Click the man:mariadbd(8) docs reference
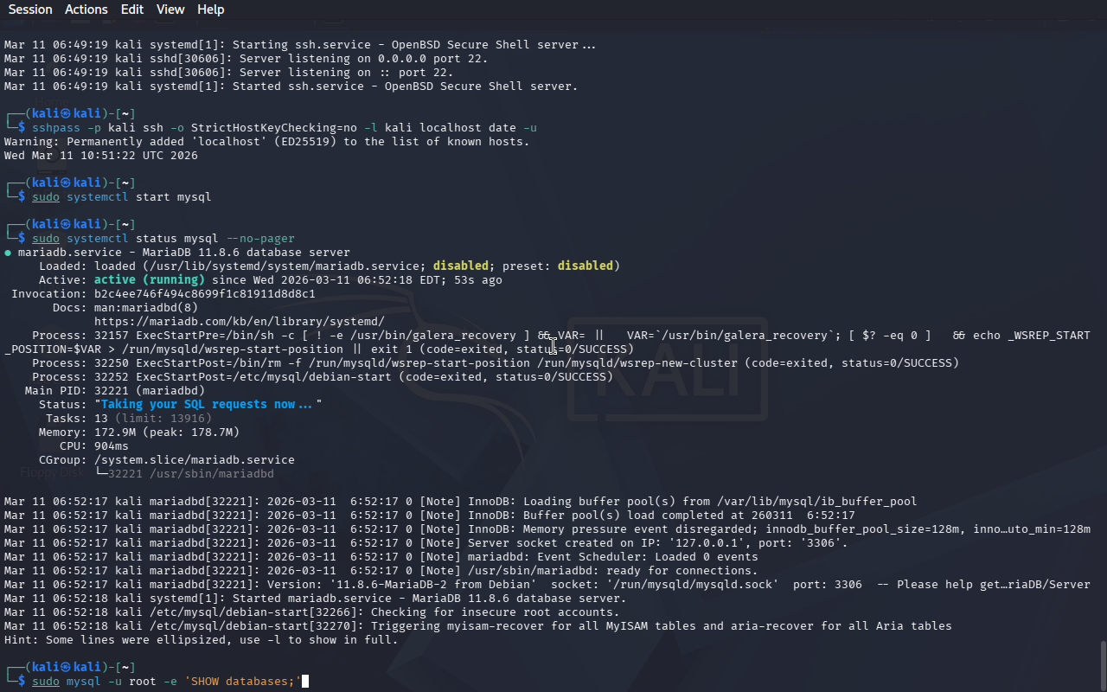Screen dimensions: 1107x692 145,308
